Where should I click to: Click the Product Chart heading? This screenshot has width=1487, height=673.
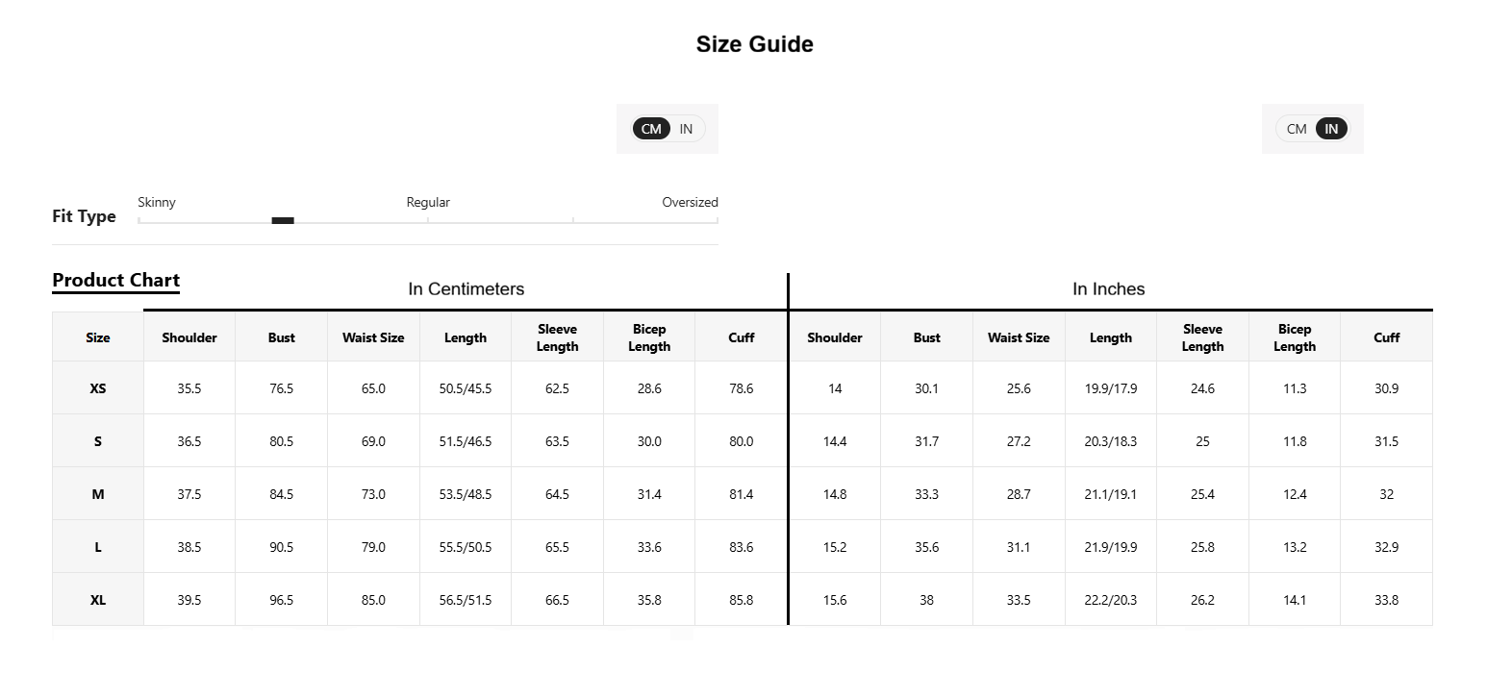[x=115, y=280]
